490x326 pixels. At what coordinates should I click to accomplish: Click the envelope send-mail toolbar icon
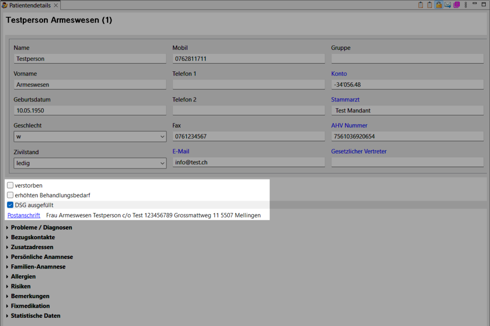click(447, 5)
